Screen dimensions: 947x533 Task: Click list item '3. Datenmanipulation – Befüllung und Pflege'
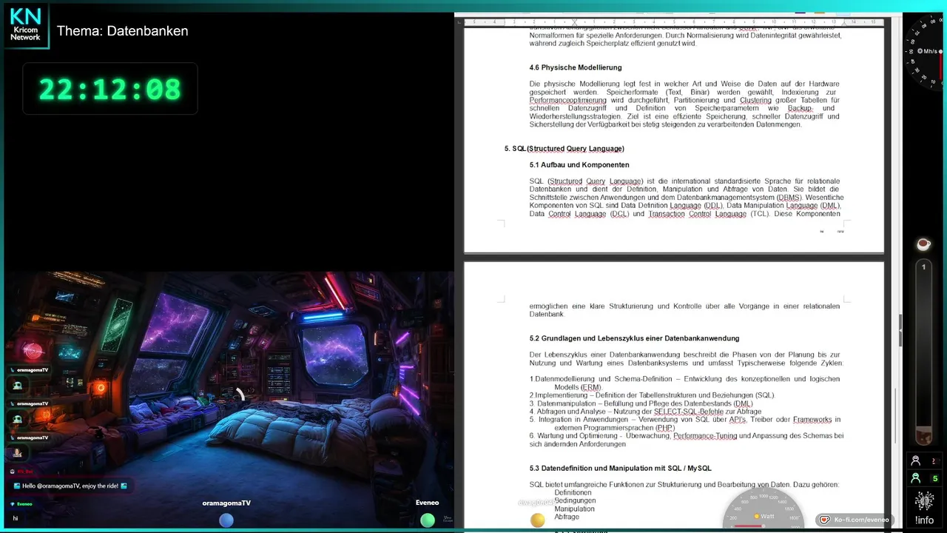click(641, 403)
